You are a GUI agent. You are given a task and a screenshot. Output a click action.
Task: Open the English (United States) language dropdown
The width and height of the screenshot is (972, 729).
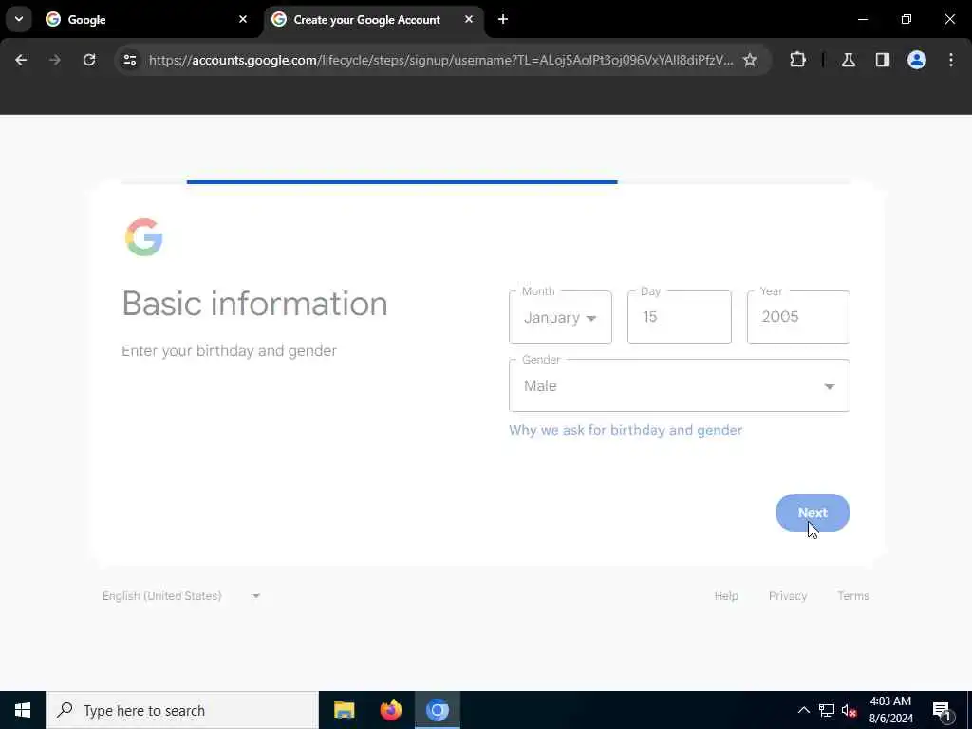pos(181,596)
